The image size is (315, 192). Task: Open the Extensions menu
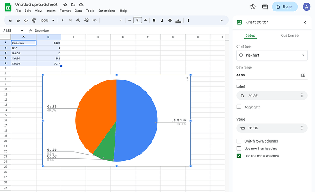coord(107,11)
